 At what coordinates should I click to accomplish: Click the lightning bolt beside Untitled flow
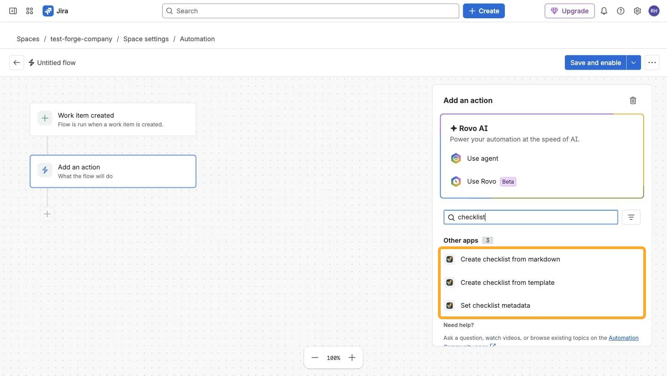pos(32,63)
